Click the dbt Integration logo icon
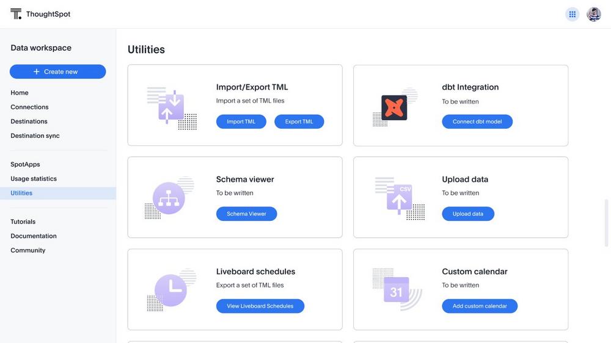 pos(394,107)
